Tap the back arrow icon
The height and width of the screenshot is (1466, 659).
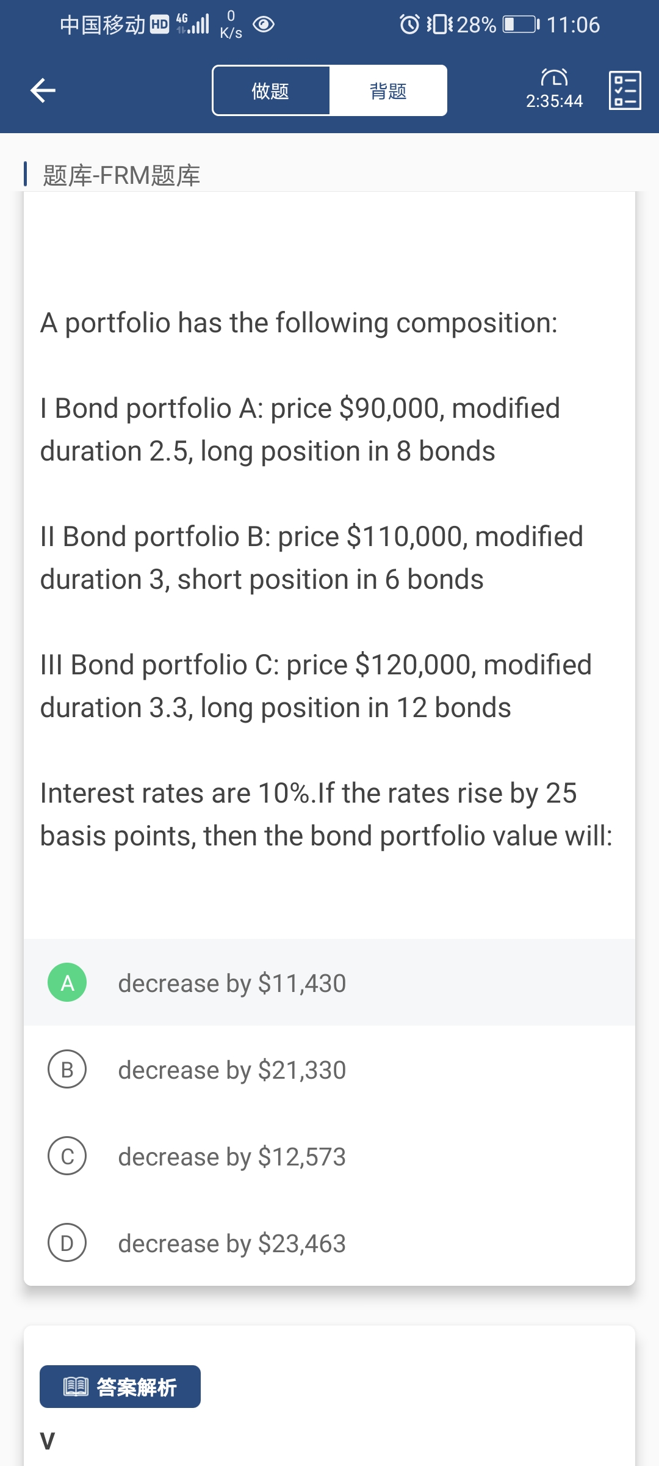point(43,90)
